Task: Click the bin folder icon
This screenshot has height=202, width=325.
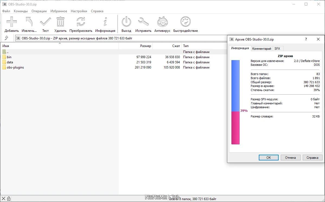Action: 4,57
